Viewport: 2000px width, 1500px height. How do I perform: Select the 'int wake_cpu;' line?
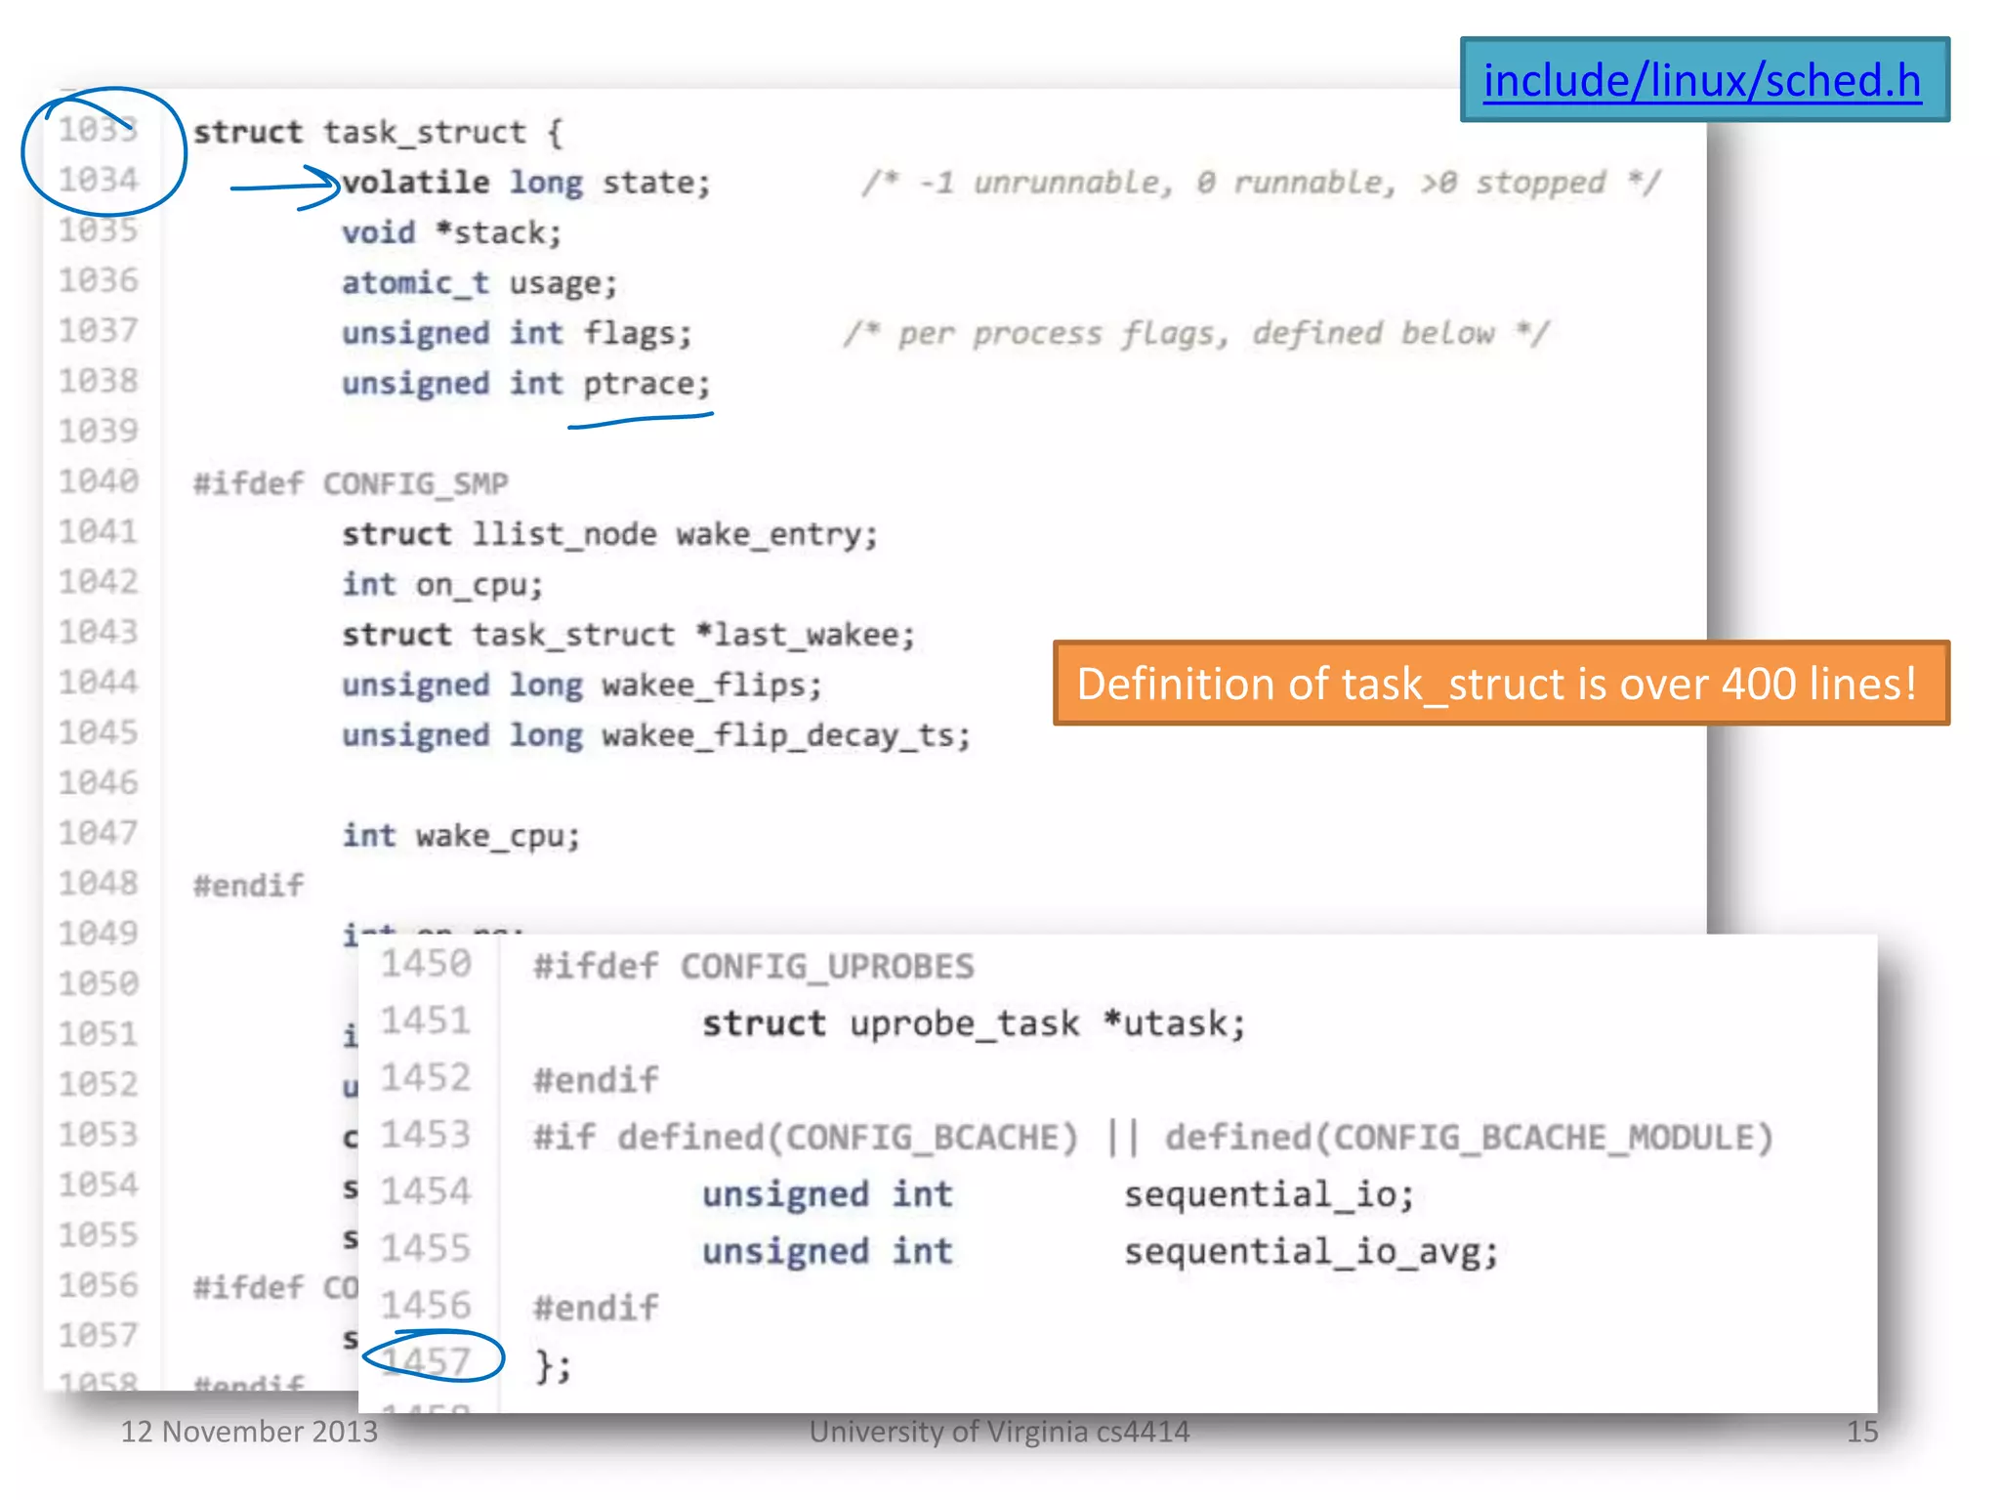point(461,836)
